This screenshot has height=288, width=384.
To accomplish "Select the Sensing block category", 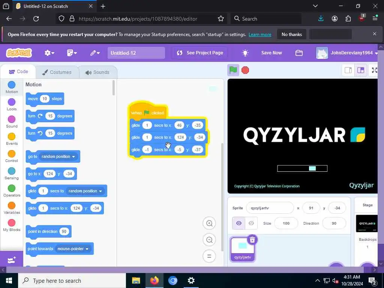I will click(12, 173).
